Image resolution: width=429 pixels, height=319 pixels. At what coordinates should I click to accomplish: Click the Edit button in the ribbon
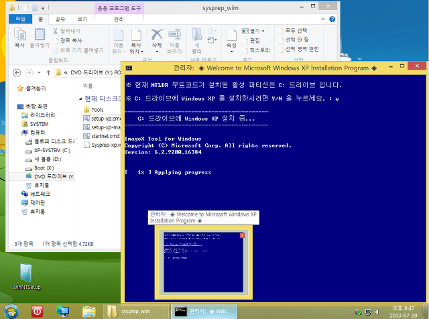(x=252, y=40)
